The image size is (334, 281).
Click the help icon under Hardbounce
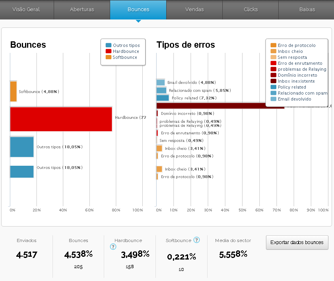(x=113, y=247)
